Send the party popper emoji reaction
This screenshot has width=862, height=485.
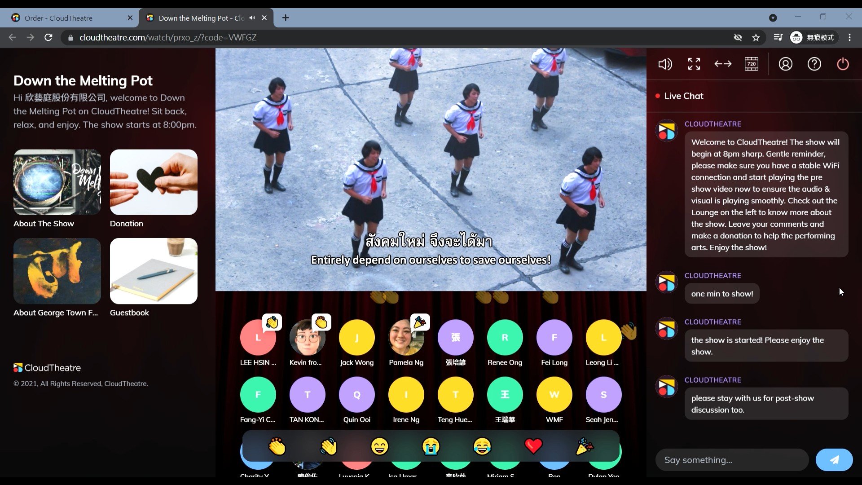tap(585, 446)
